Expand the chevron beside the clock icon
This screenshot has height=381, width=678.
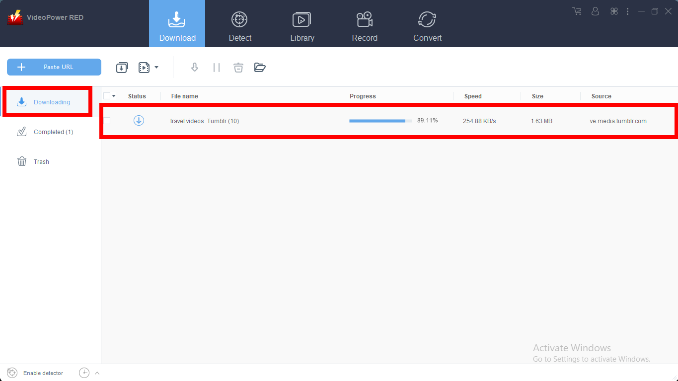point(97,373)
